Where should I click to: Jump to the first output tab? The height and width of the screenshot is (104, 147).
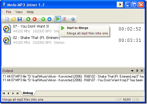[4, 93]
